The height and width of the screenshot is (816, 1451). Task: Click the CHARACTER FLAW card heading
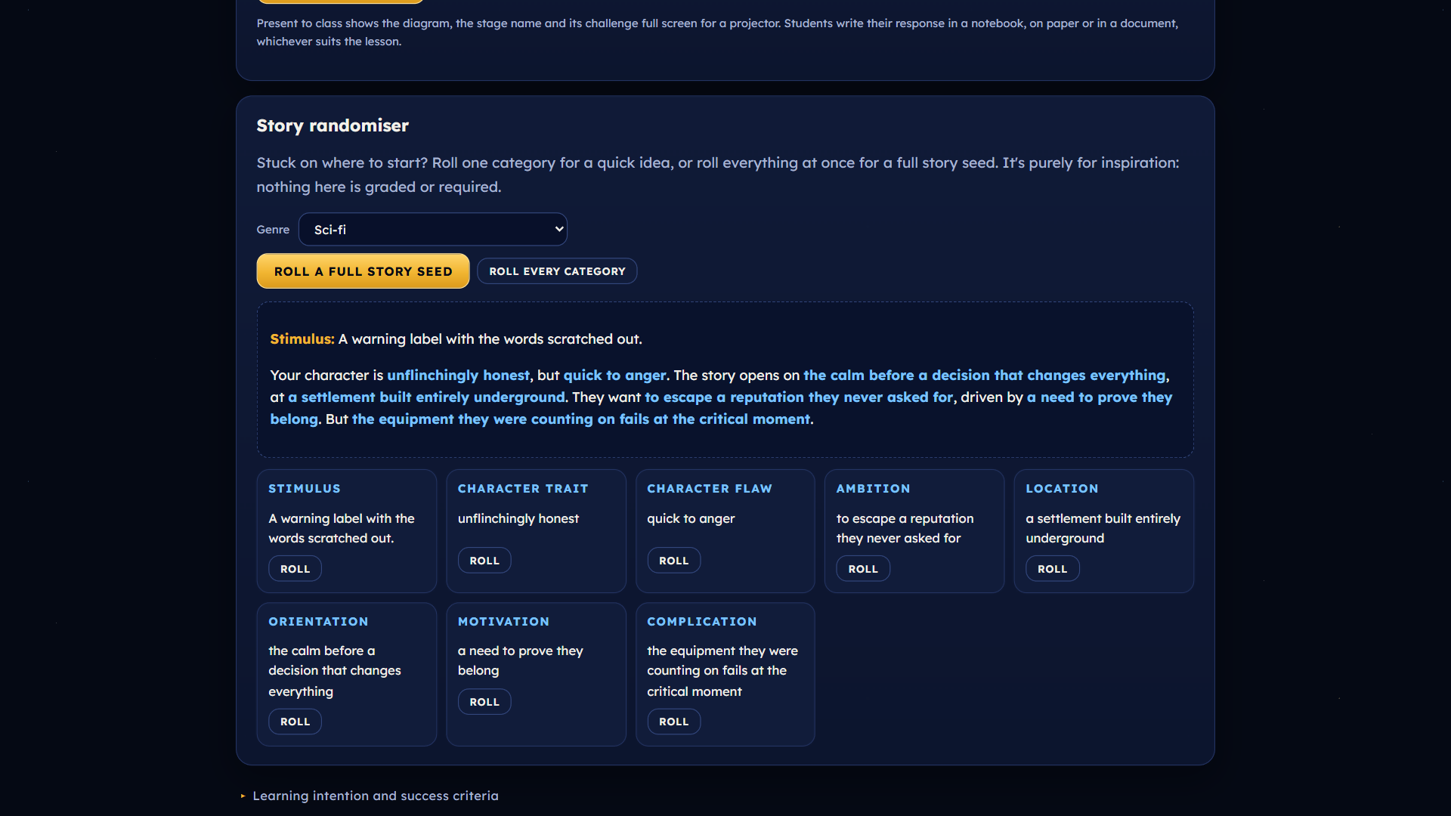click(x=710, y=489)
